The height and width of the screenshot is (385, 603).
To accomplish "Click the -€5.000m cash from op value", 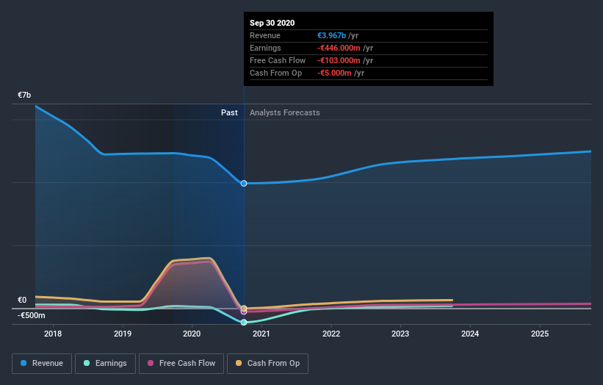I will tap(334, 73).
